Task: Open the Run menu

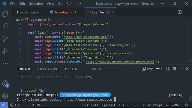Action: pos(69,4)
